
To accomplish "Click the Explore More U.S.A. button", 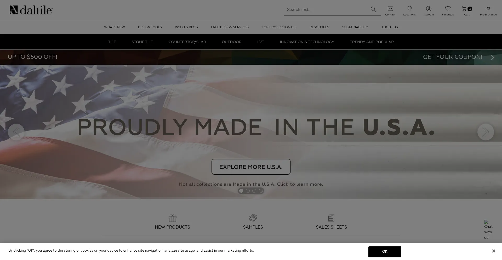I will (x=251, y=167).
